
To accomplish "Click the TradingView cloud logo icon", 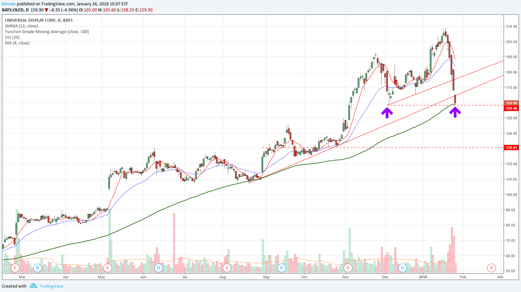I will click(33, 286).
